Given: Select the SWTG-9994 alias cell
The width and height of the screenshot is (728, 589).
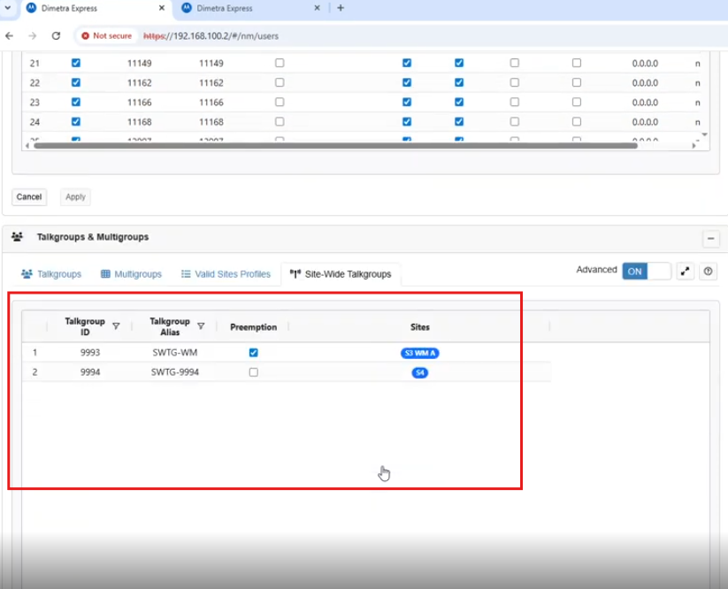Looking at the screenshot, I should pos(175,372).
